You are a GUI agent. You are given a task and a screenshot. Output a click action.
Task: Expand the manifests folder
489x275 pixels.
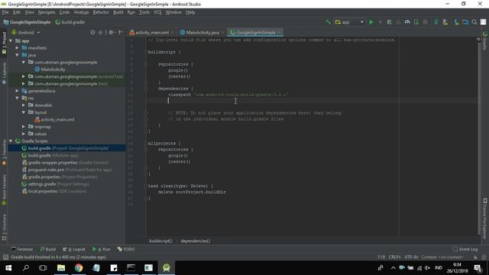coord(17,48)
